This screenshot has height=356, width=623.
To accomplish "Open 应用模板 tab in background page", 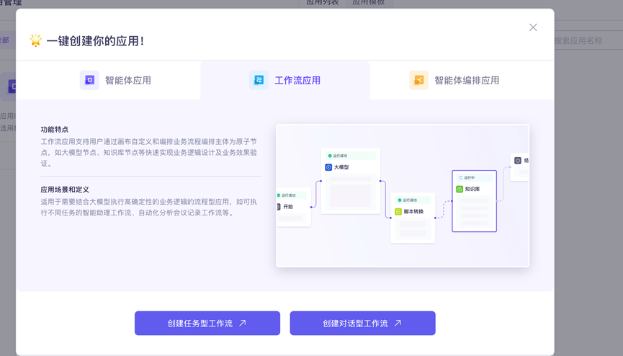I will [368, 2].
